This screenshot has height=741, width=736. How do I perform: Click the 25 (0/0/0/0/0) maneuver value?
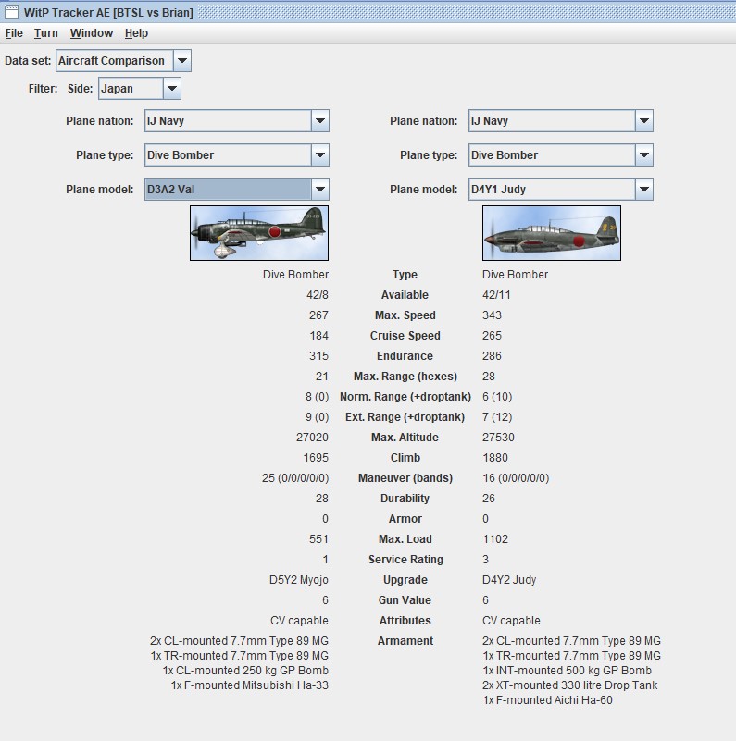pyautogui.click(x=295, y=477)
